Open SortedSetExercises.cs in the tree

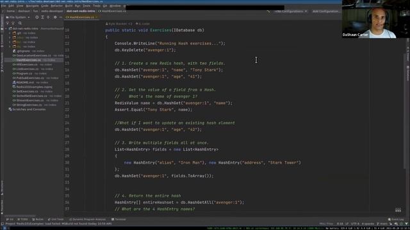(31, 96)
